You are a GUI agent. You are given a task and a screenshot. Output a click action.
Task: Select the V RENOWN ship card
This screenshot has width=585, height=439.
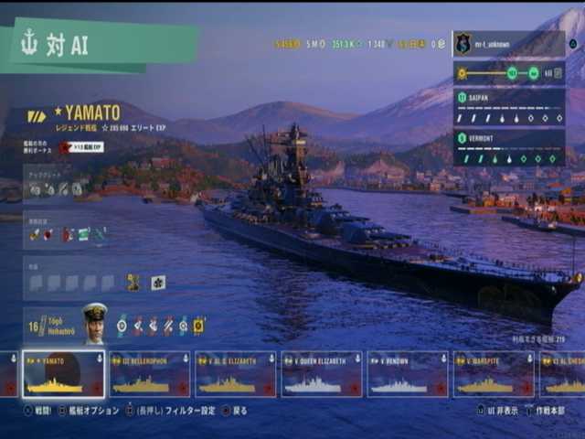tap(408, 374)
